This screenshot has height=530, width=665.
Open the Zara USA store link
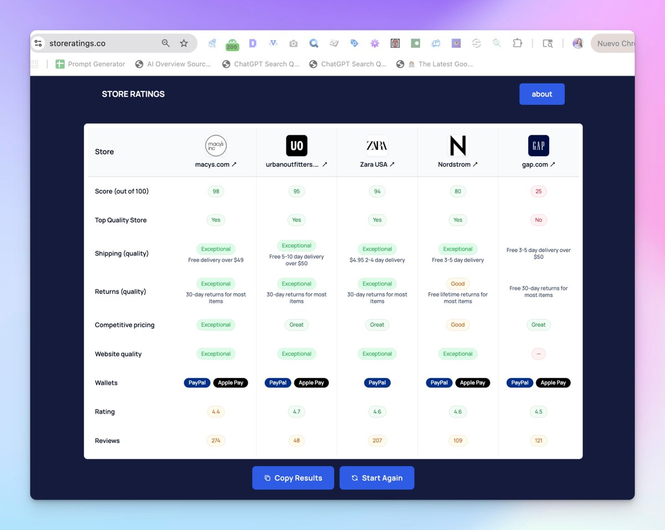pyautogui.click(x=377, y=164)
